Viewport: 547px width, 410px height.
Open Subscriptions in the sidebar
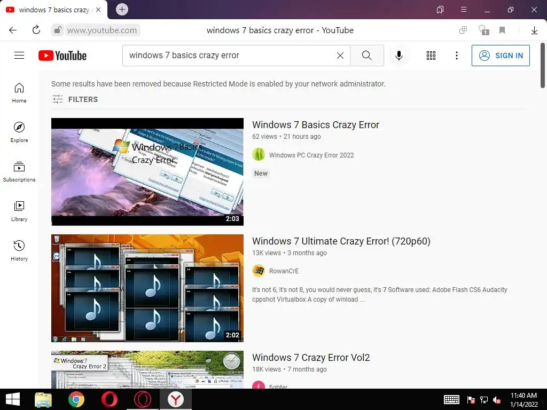pyautogui.click(x=19, y=172)
